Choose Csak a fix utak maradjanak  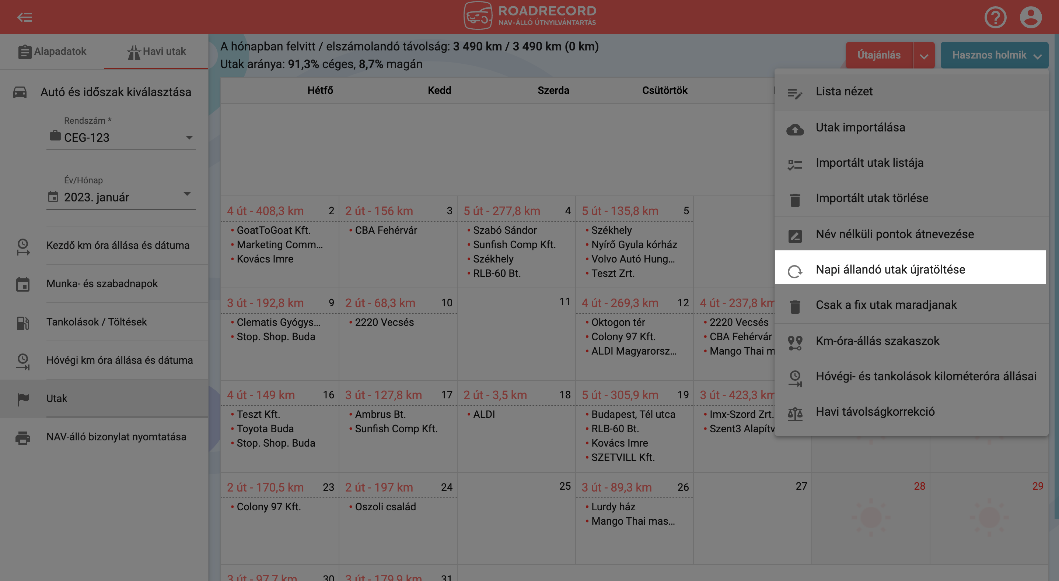coord(911,305)
